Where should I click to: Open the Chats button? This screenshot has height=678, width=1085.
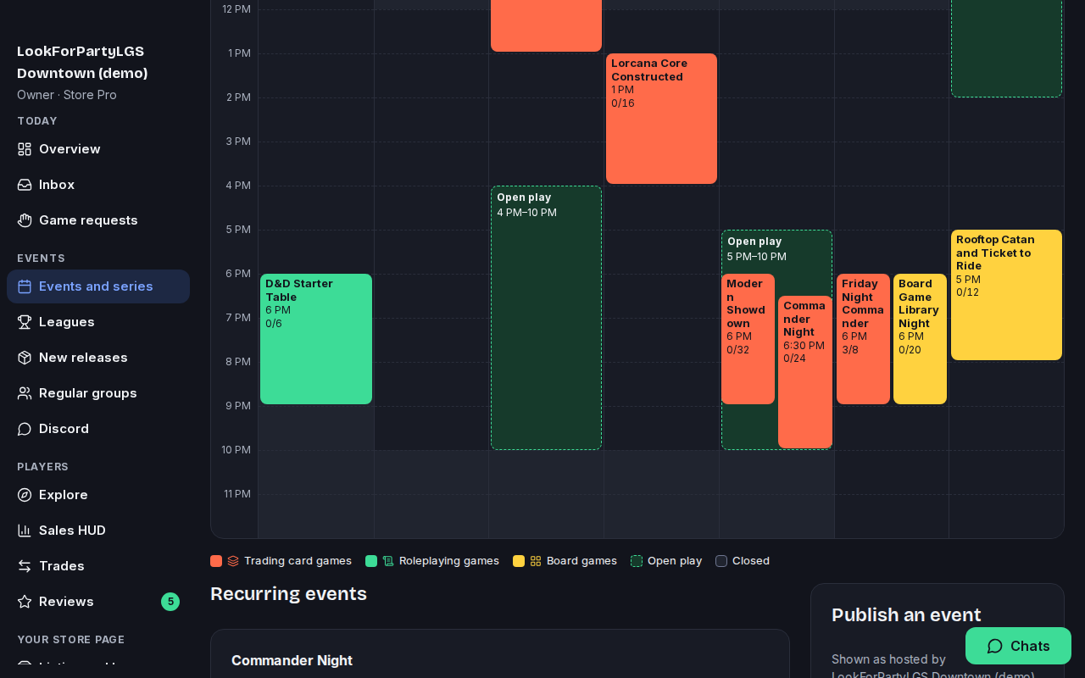click(1018, 646)
